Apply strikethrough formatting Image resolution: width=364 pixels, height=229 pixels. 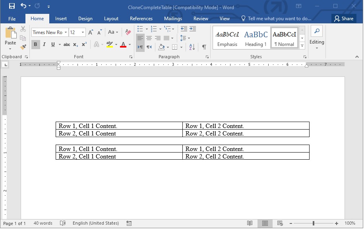[x=67, y=45]
